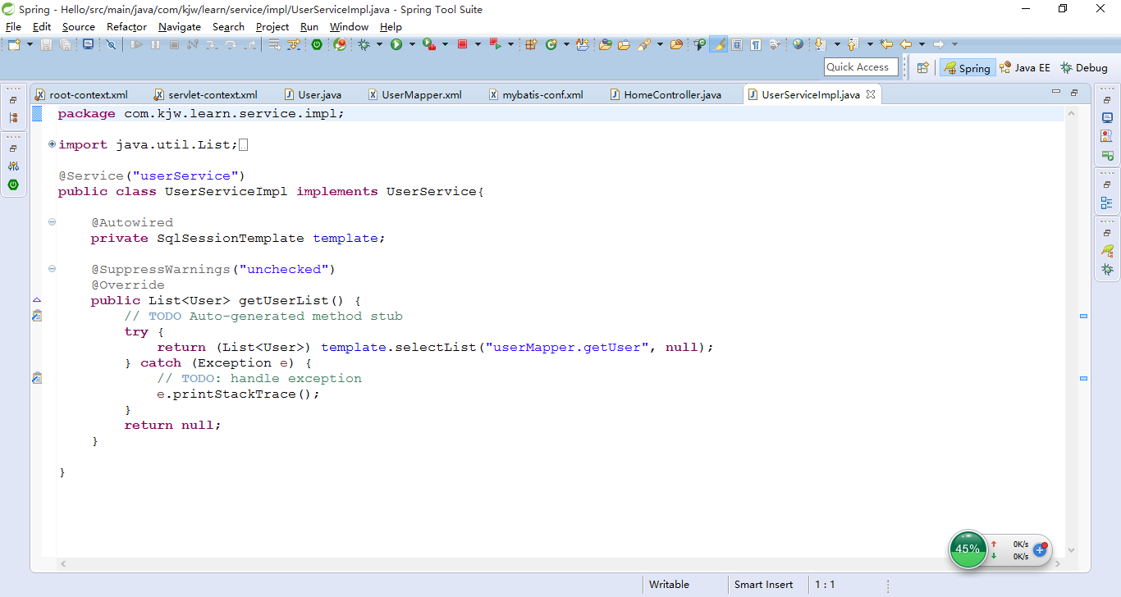Click the Run on Server icon
Image resolution: width=1121 pixels, height=597 pixels.
(428, 44)
